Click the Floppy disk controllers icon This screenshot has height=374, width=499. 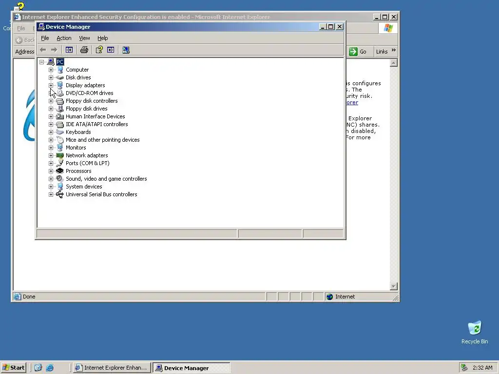click(x=60, y=101)
